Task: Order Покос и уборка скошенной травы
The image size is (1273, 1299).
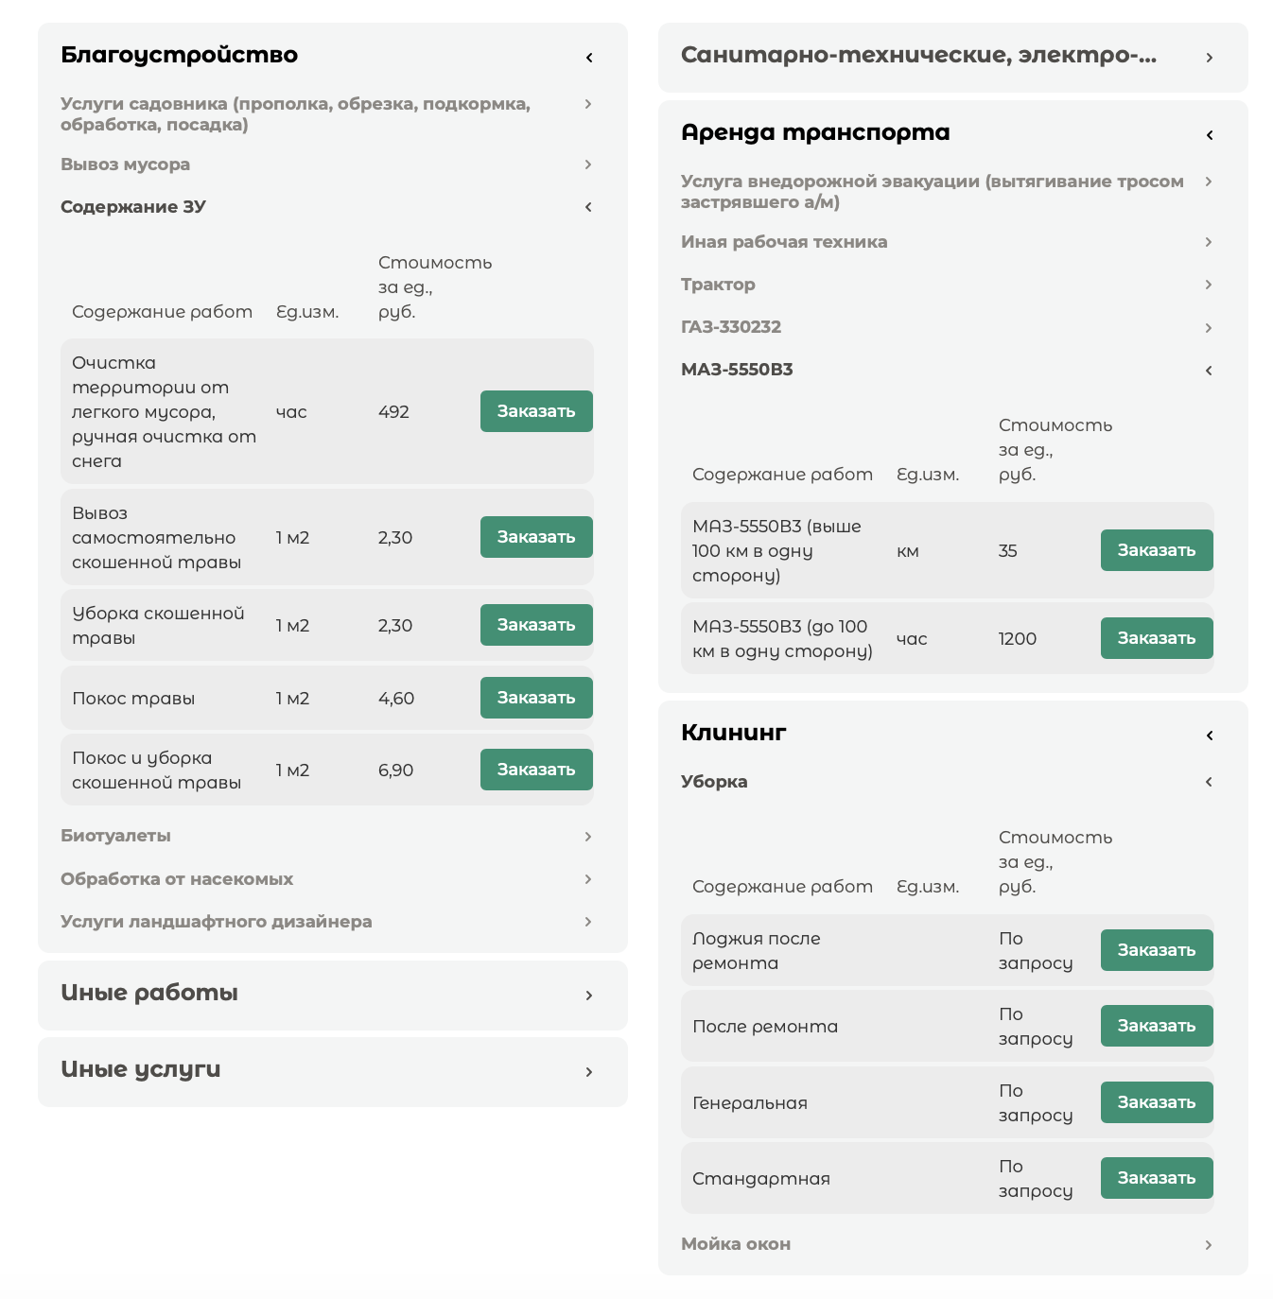Action: 536,770
